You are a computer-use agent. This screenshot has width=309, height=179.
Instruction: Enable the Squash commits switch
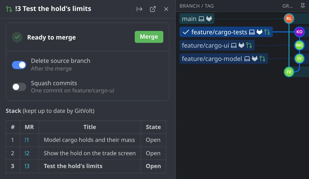click(x=19, y=87)
